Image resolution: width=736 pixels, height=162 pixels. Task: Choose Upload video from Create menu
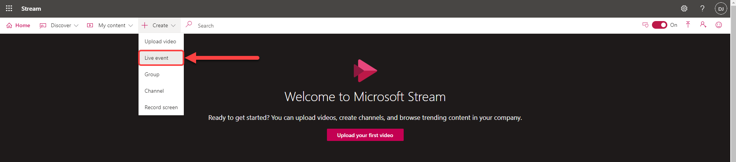(x=161, y=41)
